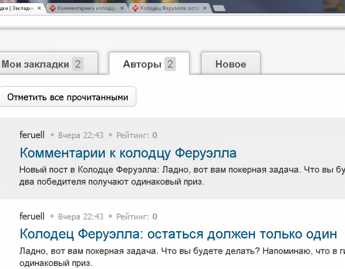Screen dimensions: 345x269
Task: Click the counter badge on Мои закладки
Action: (x=78, y=64)
